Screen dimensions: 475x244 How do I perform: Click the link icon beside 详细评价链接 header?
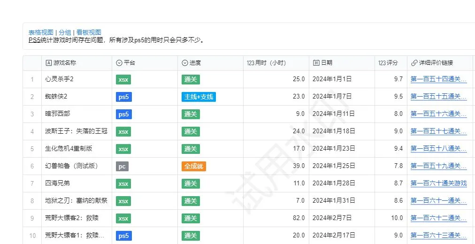(x=414, y=63)
